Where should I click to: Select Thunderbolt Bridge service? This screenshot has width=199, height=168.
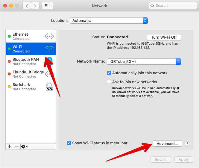coord(31,74)
